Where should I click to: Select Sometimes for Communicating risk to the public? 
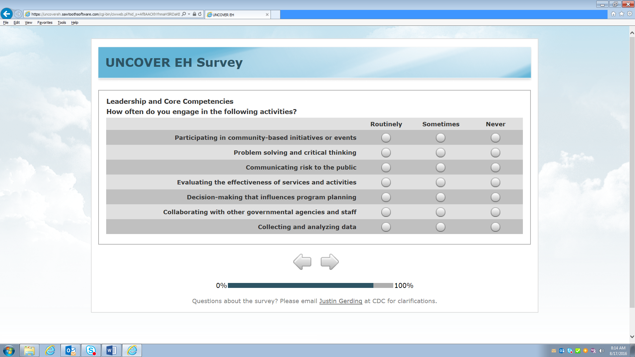tap(441, 168)
